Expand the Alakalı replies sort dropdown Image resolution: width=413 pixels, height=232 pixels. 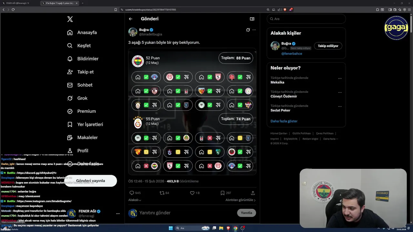[x=135, y=200]
